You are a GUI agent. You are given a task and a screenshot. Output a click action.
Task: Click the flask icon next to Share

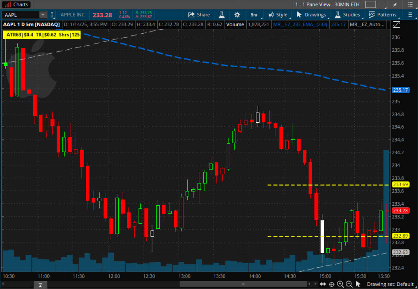tap(221, 15)
